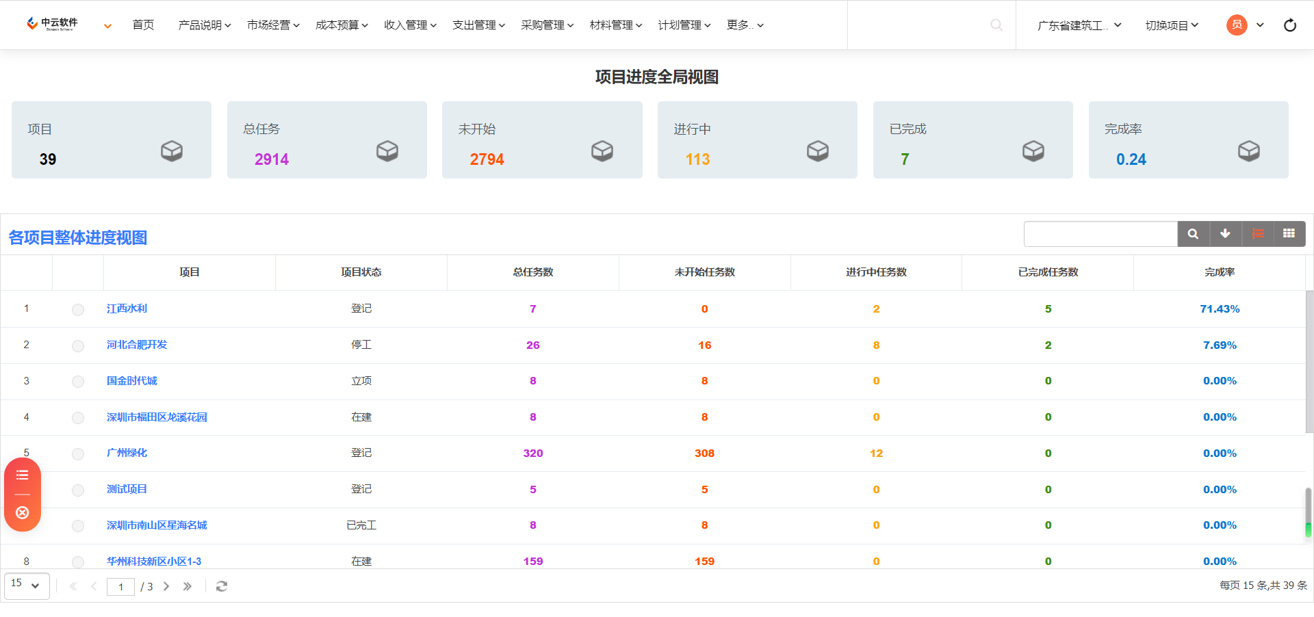Viewport: 1314px width, 617px height.
Task: Click the orange user avatar
Action: pos(1237,25)
